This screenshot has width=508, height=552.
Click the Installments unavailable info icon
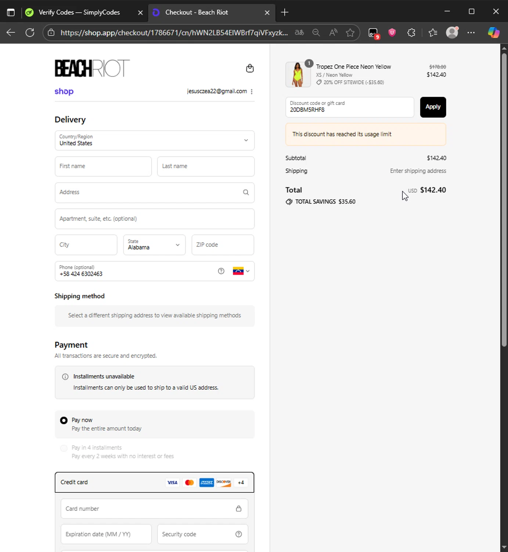[65, 377]
